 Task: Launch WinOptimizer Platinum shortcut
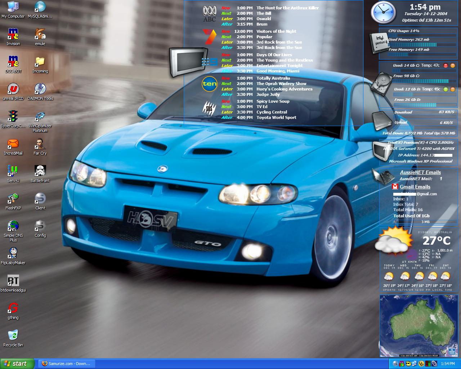[x=40, y=121]
